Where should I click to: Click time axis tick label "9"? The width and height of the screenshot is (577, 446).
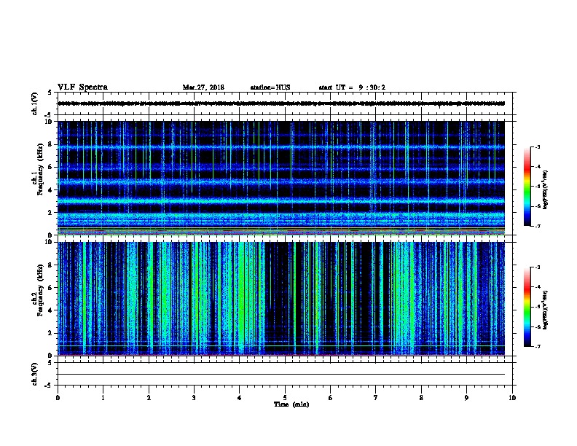(x=466, y=397)
